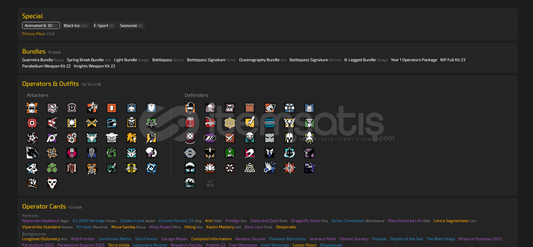Viewport: 533px width, 247px height.
Task: Choose the Fenrir purple wolf icon
Action: point(309,168)
